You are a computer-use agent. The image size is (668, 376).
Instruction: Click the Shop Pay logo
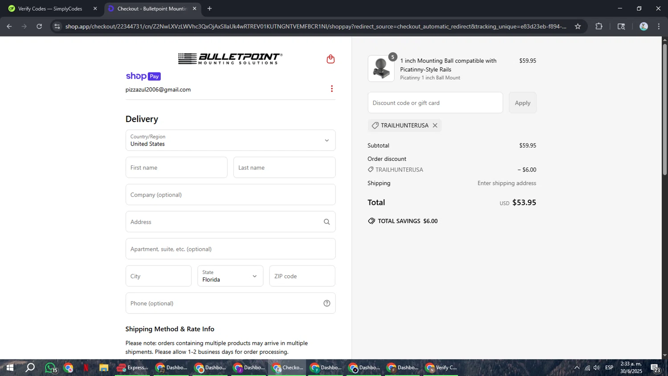(143, 76)
